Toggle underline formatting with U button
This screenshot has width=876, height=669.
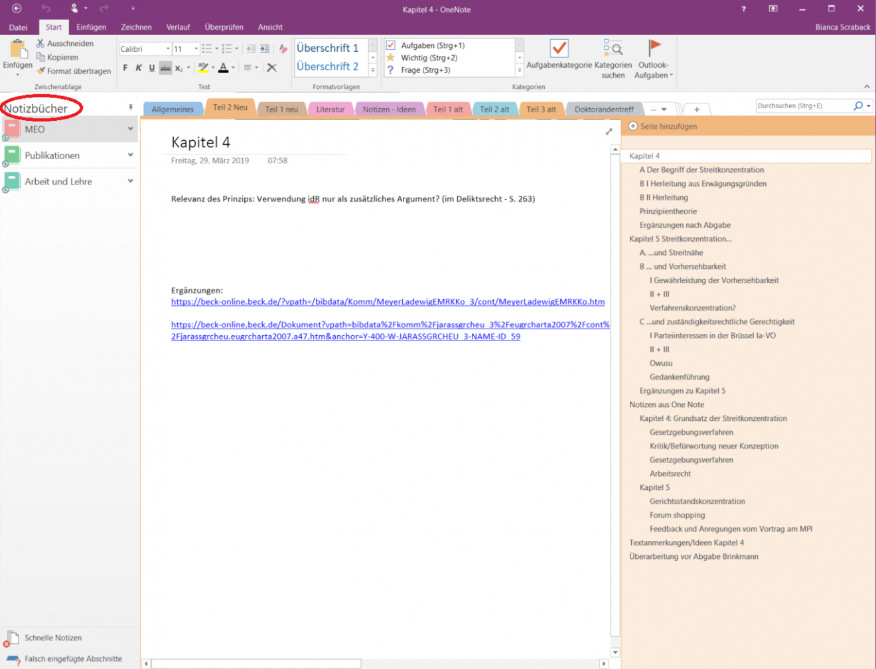tap(152, 68)
